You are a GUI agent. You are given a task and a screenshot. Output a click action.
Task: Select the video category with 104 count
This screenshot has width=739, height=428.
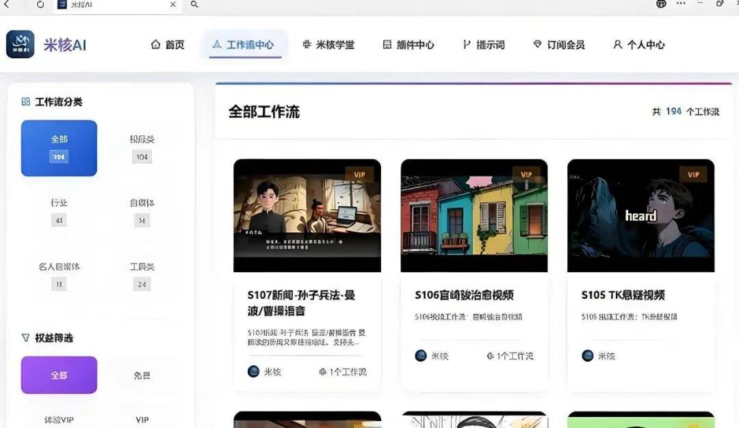pos(142,148)
